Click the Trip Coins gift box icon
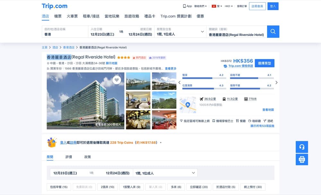The height and width of the screenshot is (195, 321). 52,142
